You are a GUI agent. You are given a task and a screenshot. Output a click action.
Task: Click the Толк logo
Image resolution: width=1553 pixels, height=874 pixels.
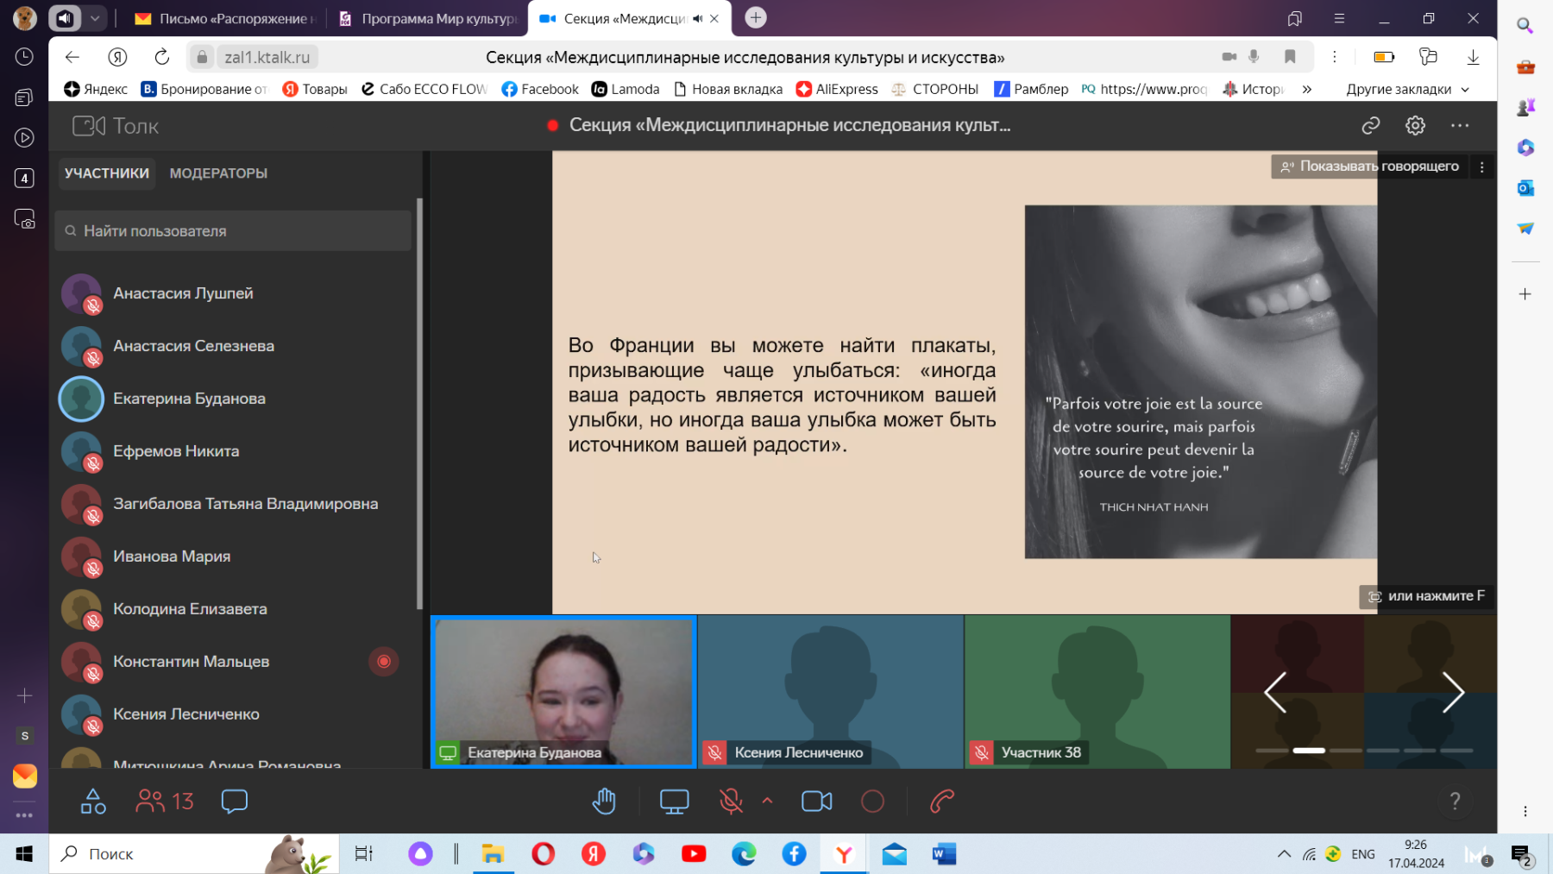116,126
